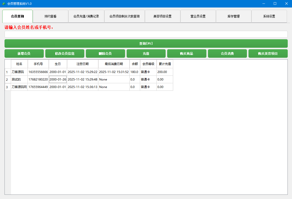Screen dimensions: 292x199
Task: Switch to the 系统设置 tab
Action: (269, 16)
